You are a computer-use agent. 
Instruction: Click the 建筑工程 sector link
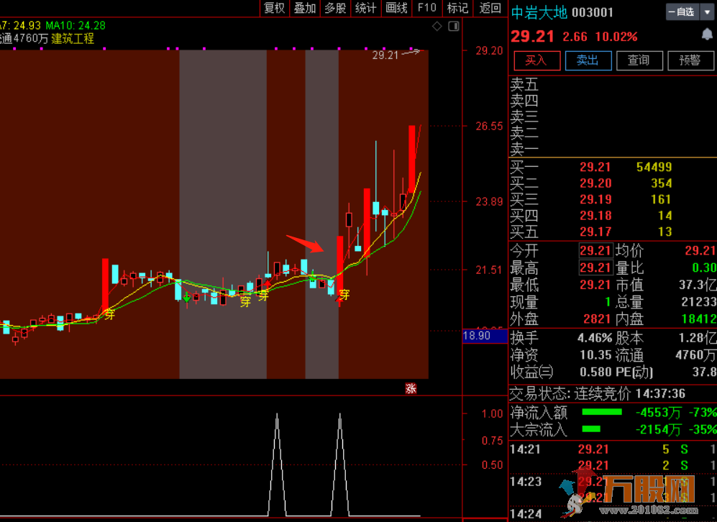coord(73,39)
